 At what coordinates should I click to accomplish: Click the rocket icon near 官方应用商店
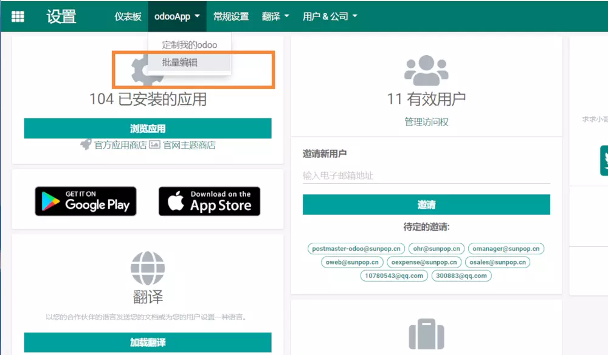tap(86, 145)
